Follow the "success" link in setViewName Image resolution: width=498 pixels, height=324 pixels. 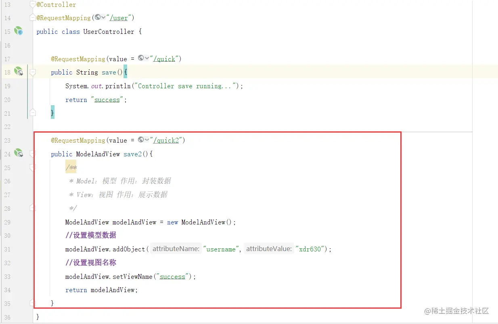click(172, 276)
